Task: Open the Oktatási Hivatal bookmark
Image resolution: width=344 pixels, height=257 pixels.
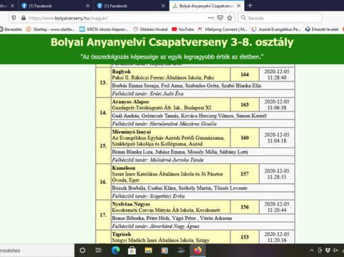Action: tap(150, 29)
